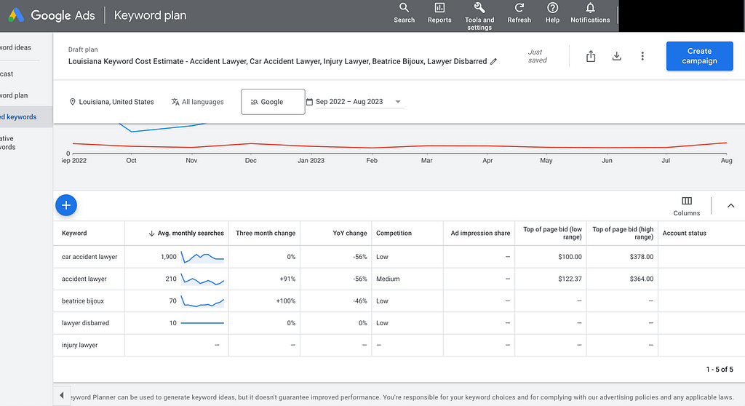745x406 pixels.
Task: Select the injury lawyer keyword
Action: click(79, 345)
